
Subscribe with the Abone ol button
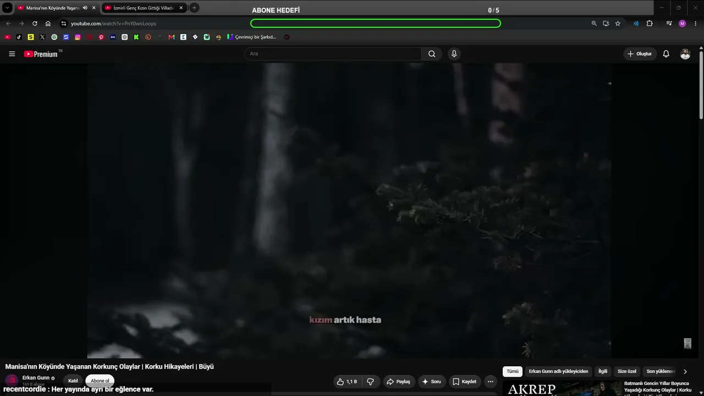point(100,381)
